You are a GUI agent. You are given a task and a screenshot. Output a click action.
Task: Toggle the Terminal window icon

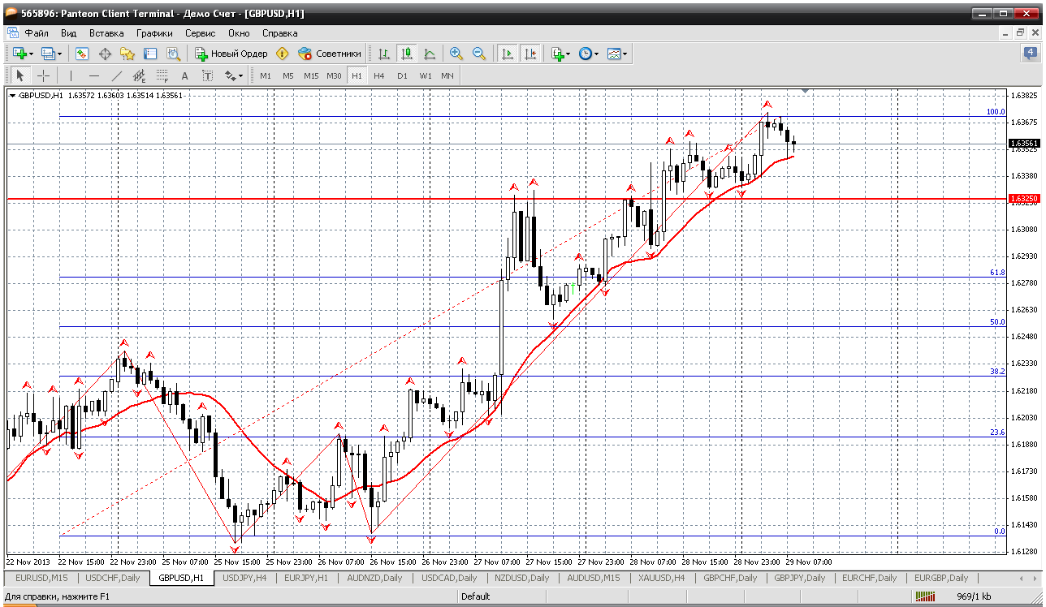pos(150,54)
